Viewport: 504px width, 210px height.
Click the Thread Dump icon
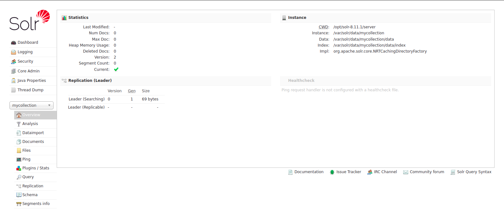14,90
